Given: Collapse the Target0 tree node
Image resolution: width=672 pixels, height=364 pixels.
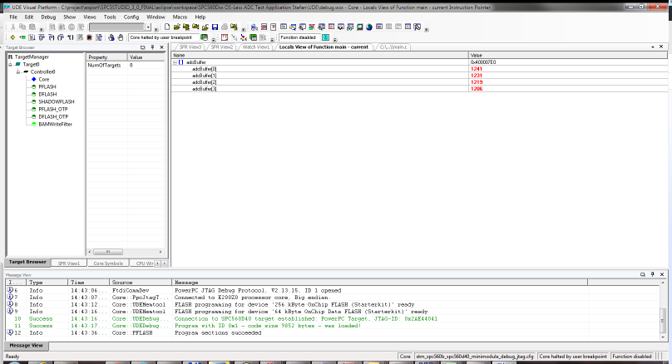Looking at the screenshot, I should pyautogui.click(x=10, y=64).
